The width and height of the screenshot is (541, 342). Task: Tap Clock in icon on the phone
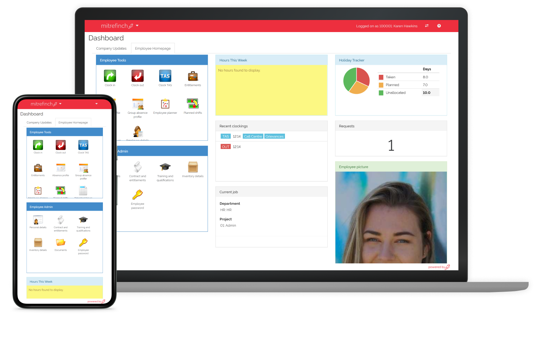[38, 145]
